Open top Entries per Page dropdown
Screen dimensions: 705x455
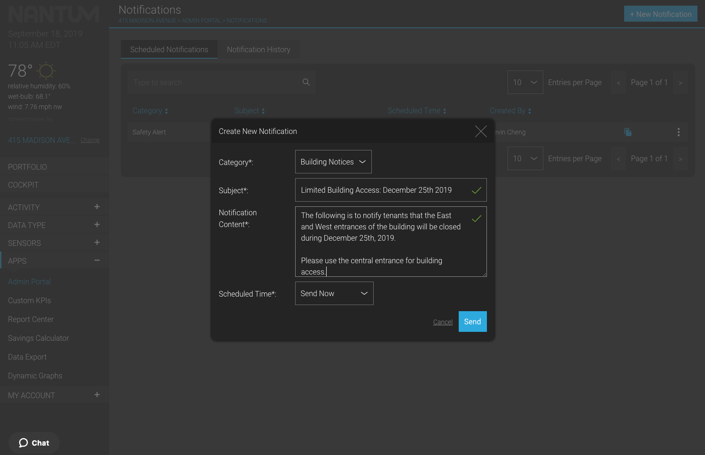(525, 82)
